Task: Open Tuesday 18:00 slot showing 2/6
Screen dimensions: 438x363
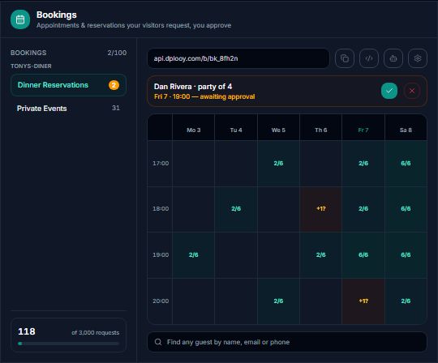Action: [x=236, y=209]
